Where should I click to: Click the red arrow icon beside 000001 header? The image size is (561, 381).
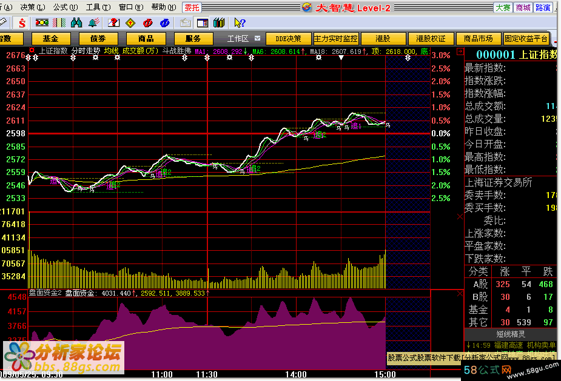(x=460, y=52)
